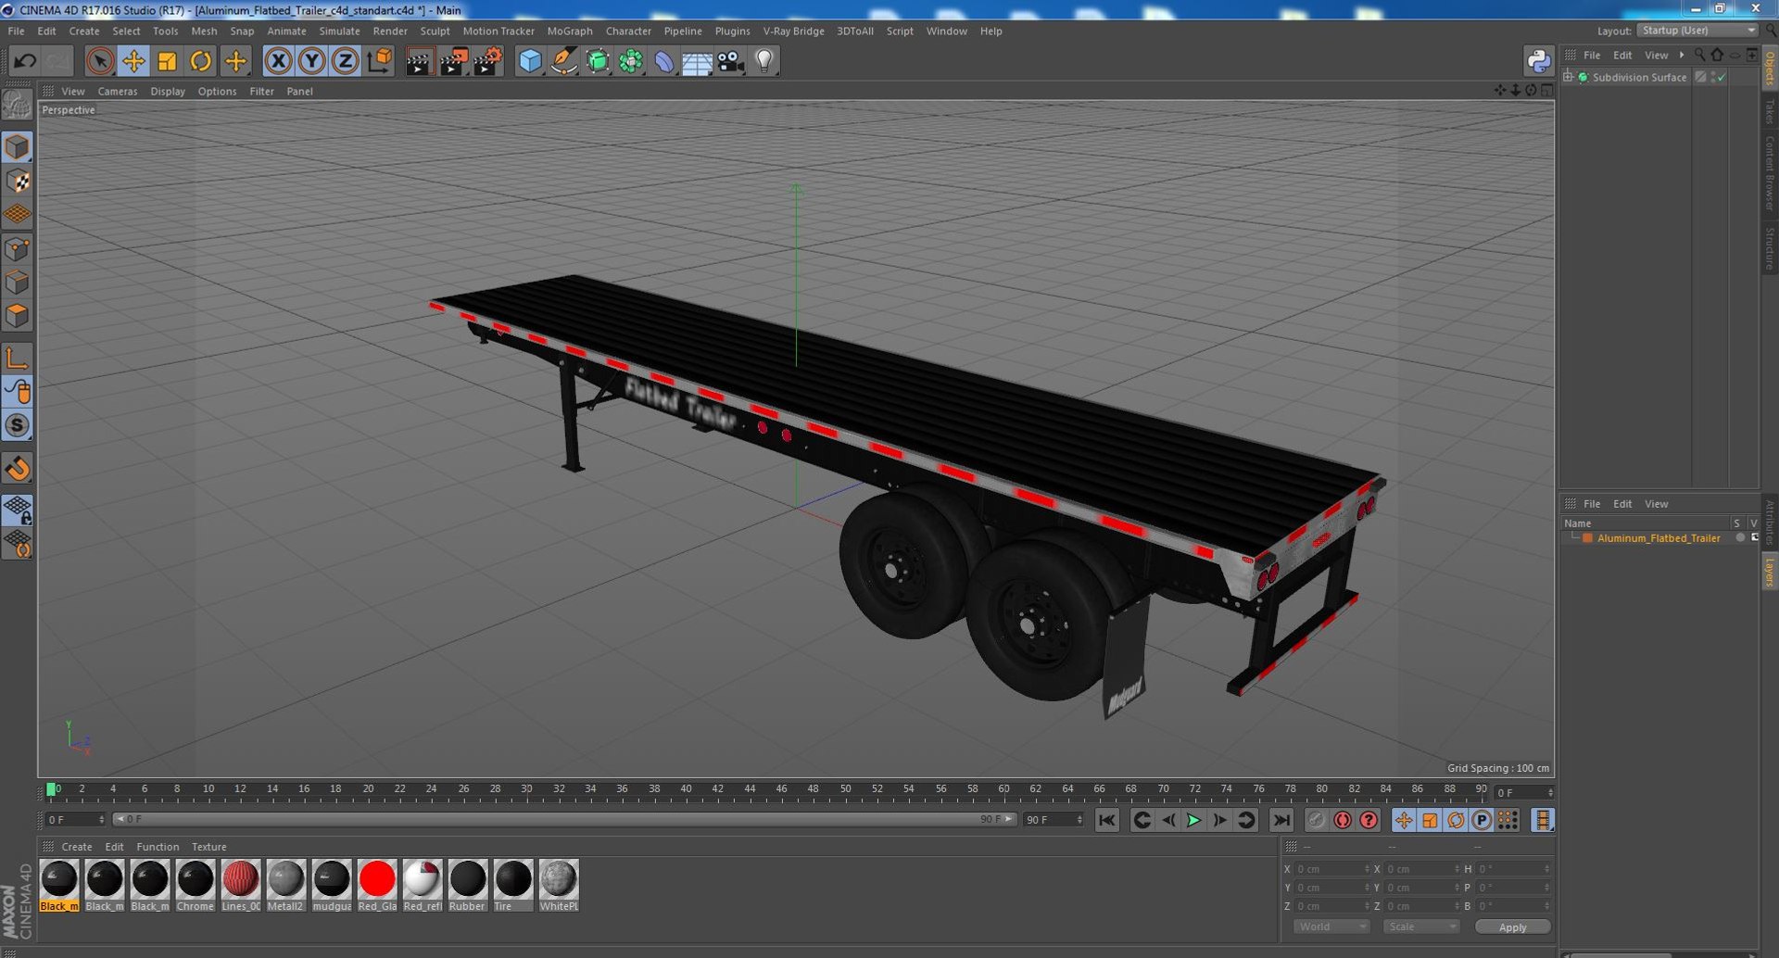
Task: Toggle coordinate system icon
Action: click(379, 61)
